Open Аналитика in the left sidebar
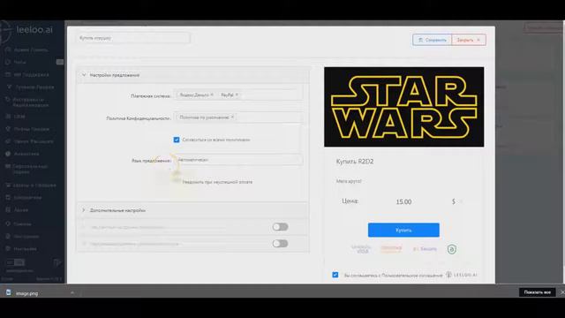This screenshot has height=318, width=565. click(x=26, y=154)
